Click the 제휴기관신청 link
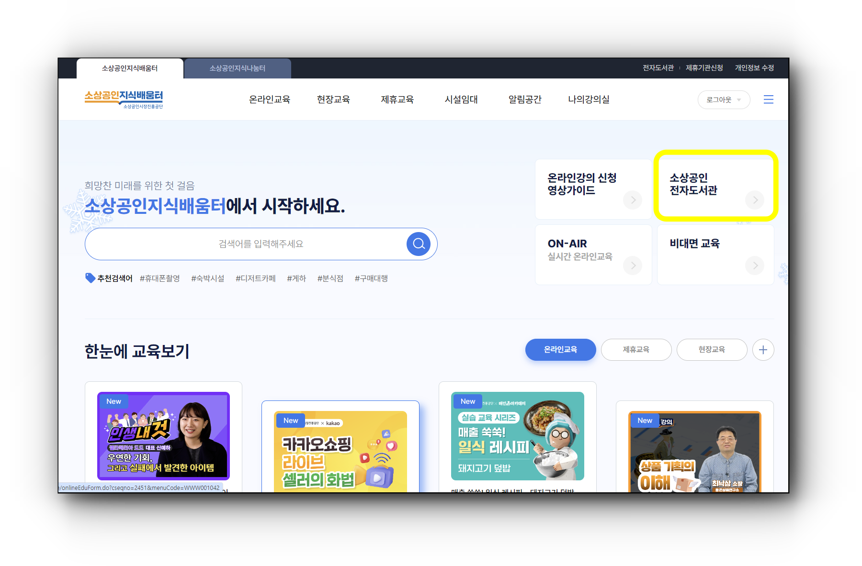 tap(704, 68)
